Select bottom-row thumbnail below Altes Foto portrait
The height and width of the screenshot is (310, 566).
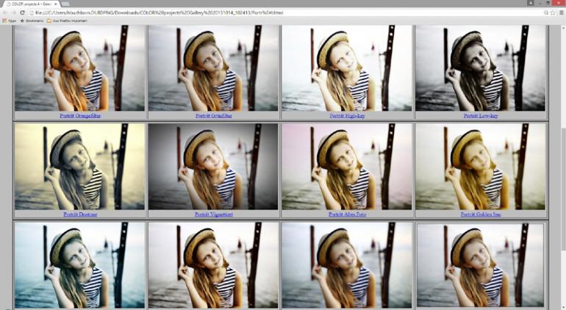(347, 265)
